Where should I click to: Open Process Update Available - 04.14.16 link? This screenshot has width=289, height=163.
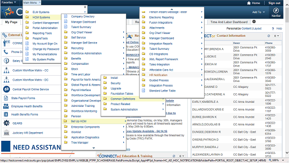147,131
